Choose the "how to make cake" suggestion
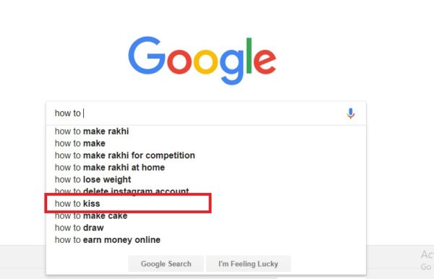Image resolution: width=434 pixels, height=279 pixels. 206,217
